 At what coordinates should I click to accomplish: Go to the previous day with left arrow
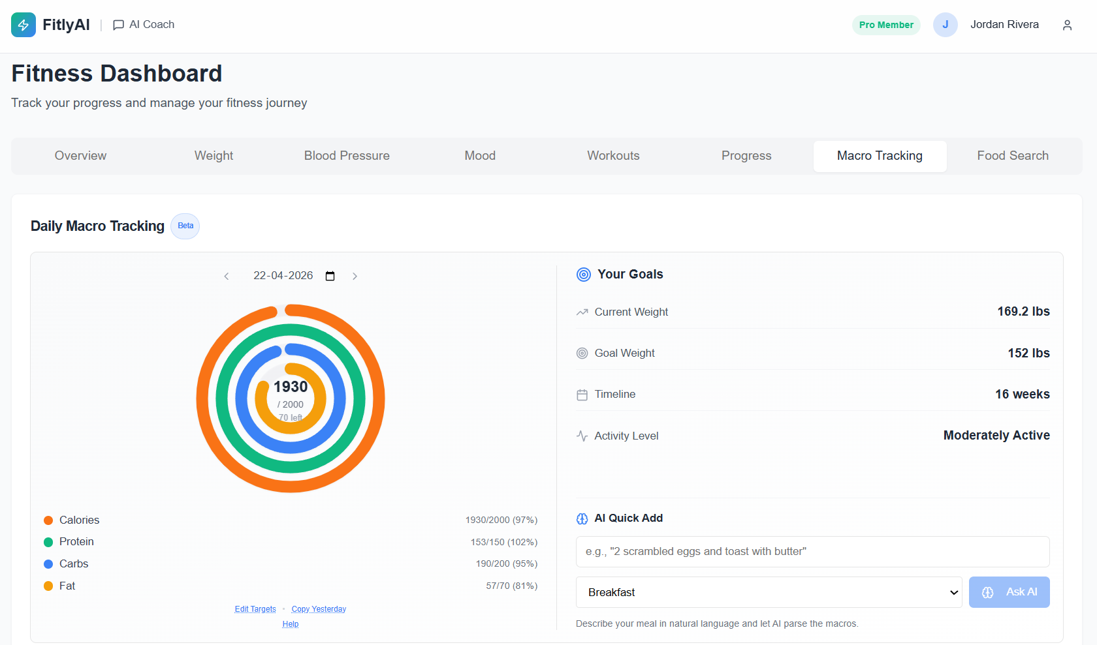(226, 276)
